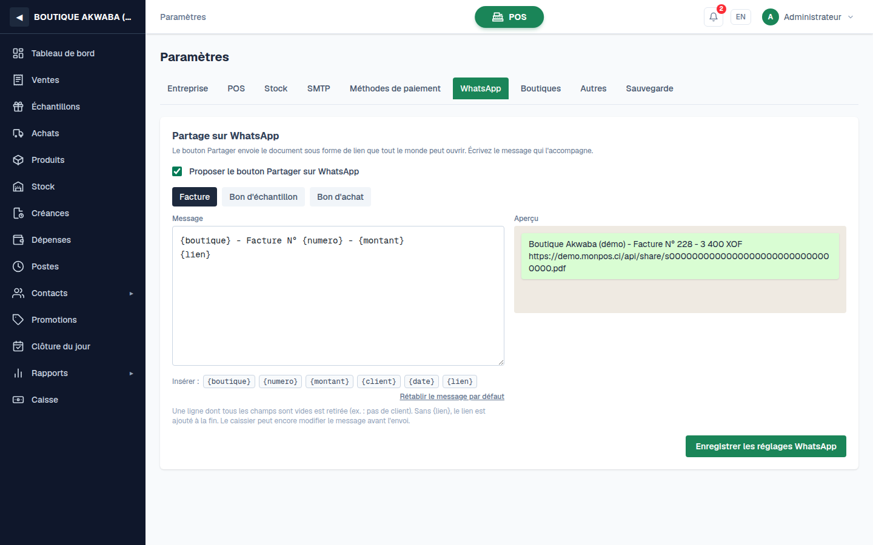Screen dimensions: 873x545
Task: Uncheck Proposer le bouton Partager sur WhatsApp
Action: 177,171
